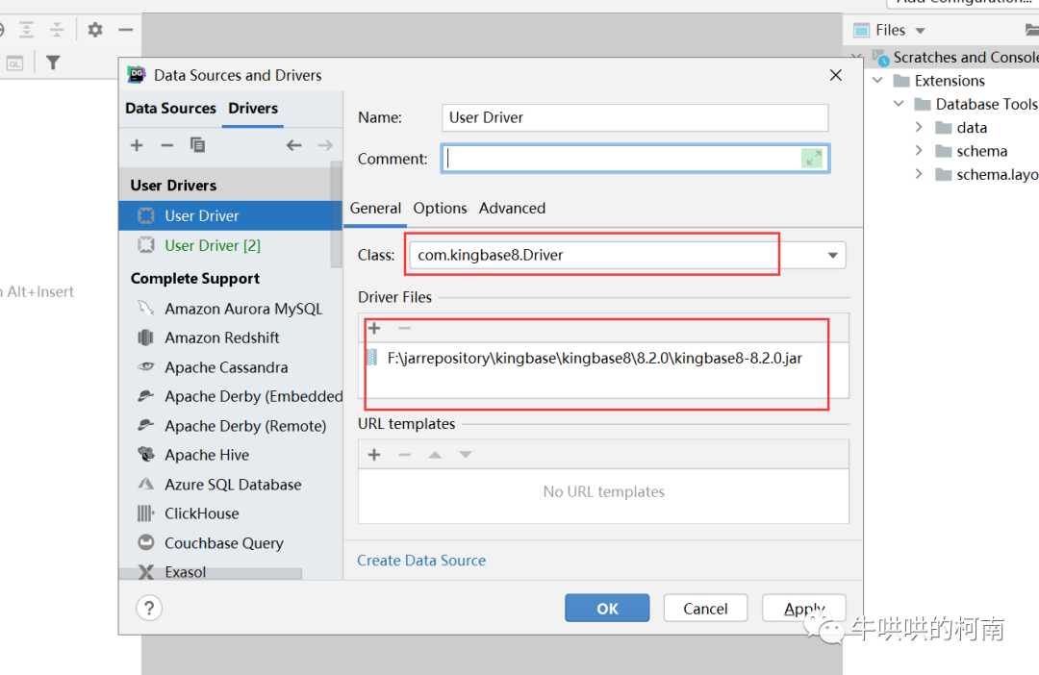Screen dimensions: 1039x675
Task: Select Amazon Aurora MySQL driver
Action: [230, 309]
